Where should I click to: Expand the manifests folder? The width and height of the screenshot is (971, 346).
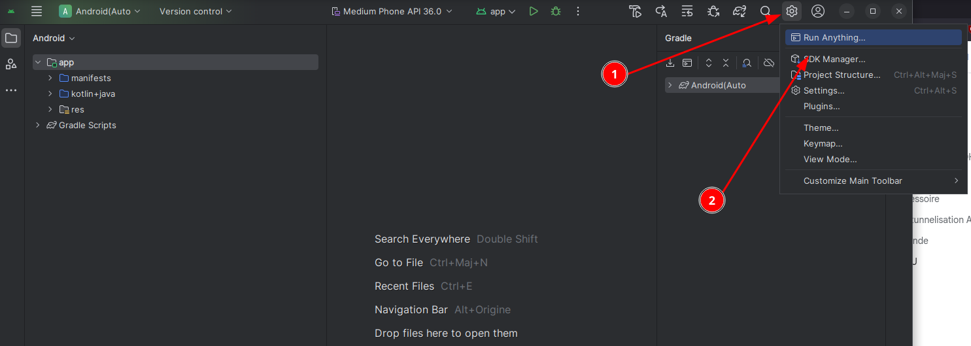(50, 78)
